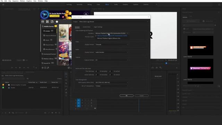
Task: Show plugin favorites star icon
Action: (x=57, y=22)
